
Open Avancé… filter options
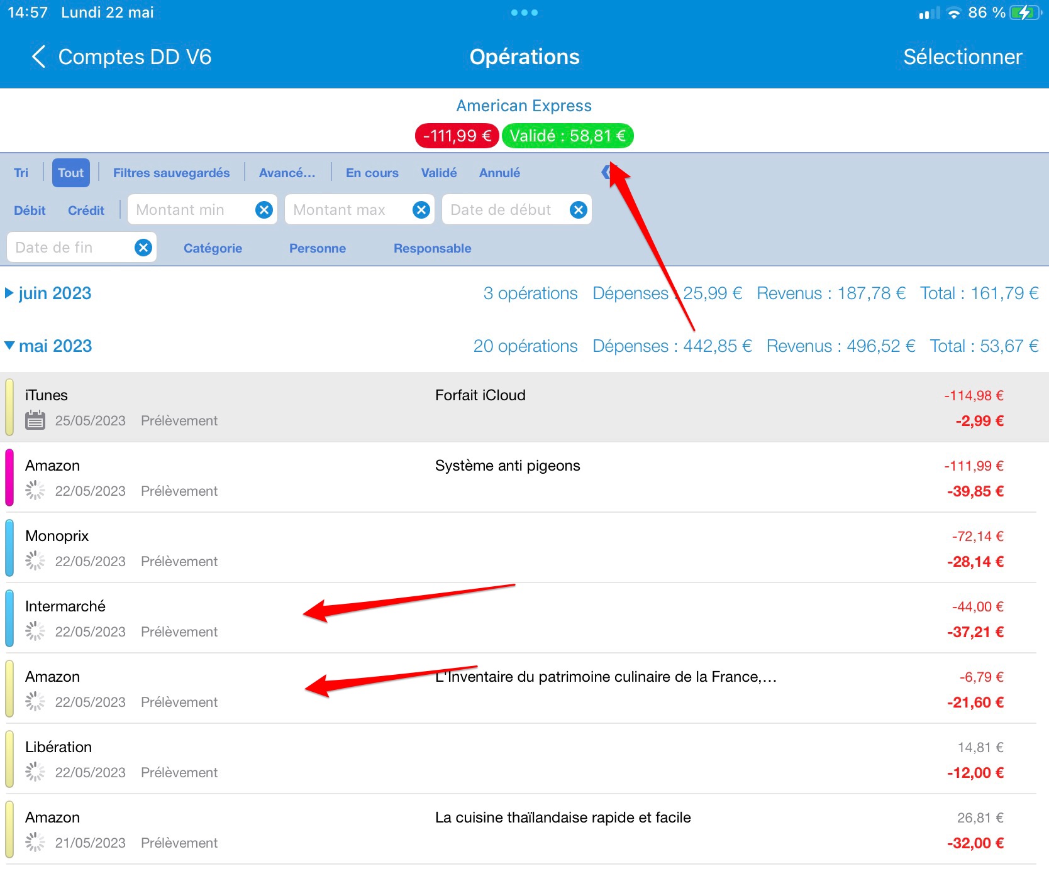pyautogui.click(x=287, y=173)
